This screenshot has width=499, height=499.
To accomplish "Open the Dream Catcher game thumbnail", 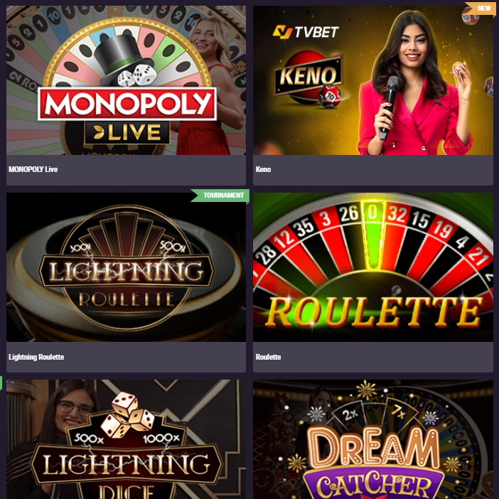I will click(x=373, y=439).
